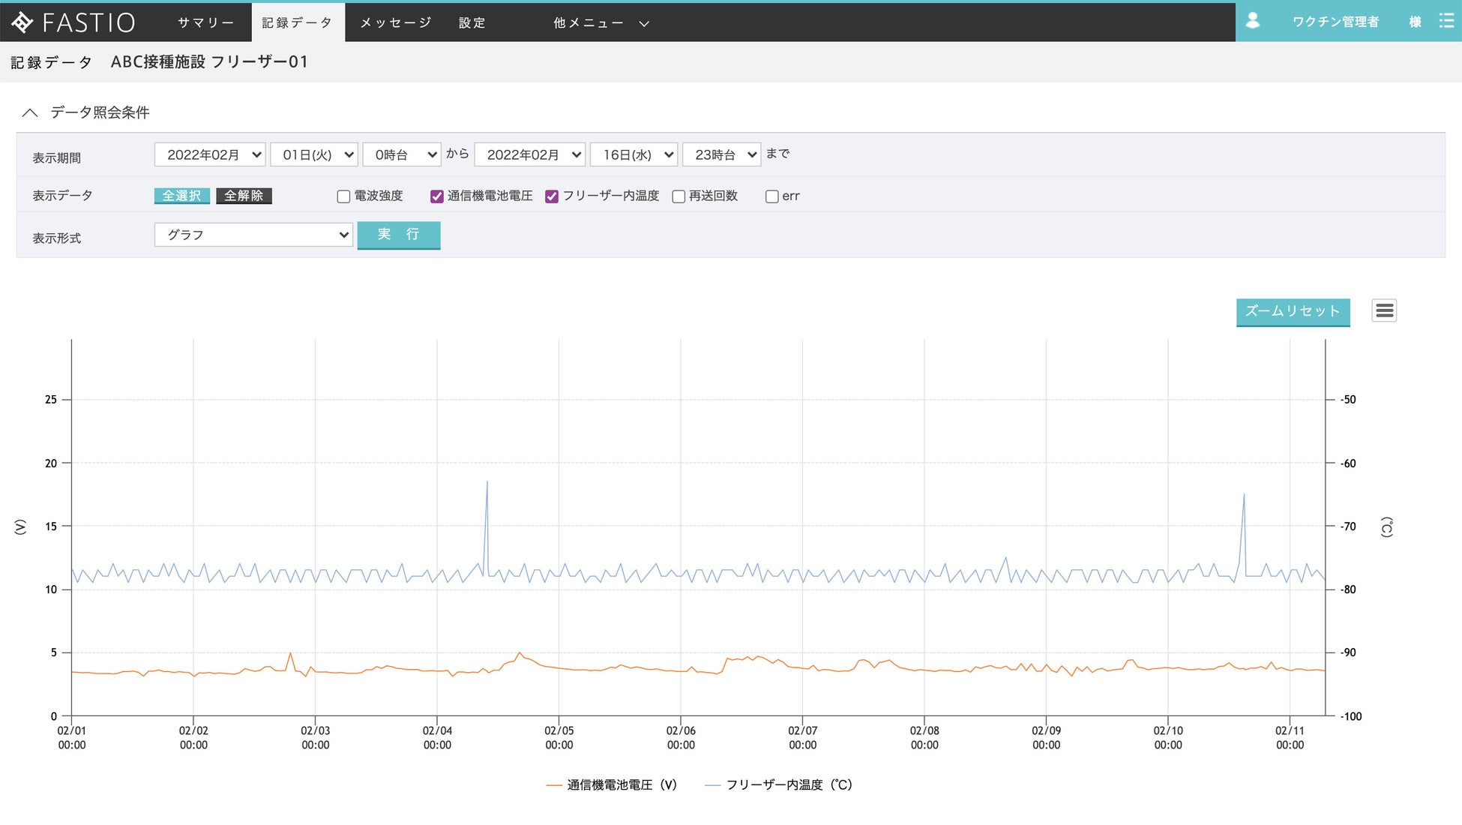Screen dimensions: 1462x825
Task: Enable the 電波強度 checkbox
Action: click(343, 196)
